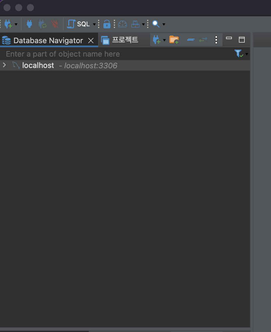The height and width of the screenshot is (332, 271).
Task: Click the red Disconnect plug icon
Action: pyautogui.click(x=55, y=24)
